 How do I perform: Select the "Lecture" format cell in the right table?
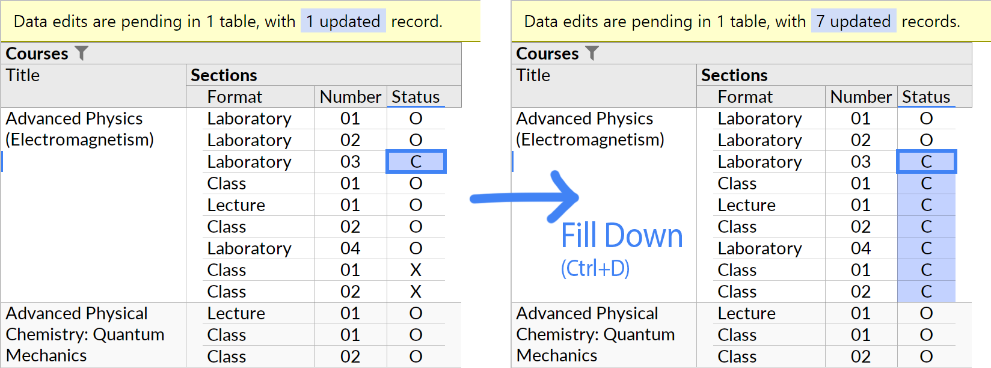[746, 205]
